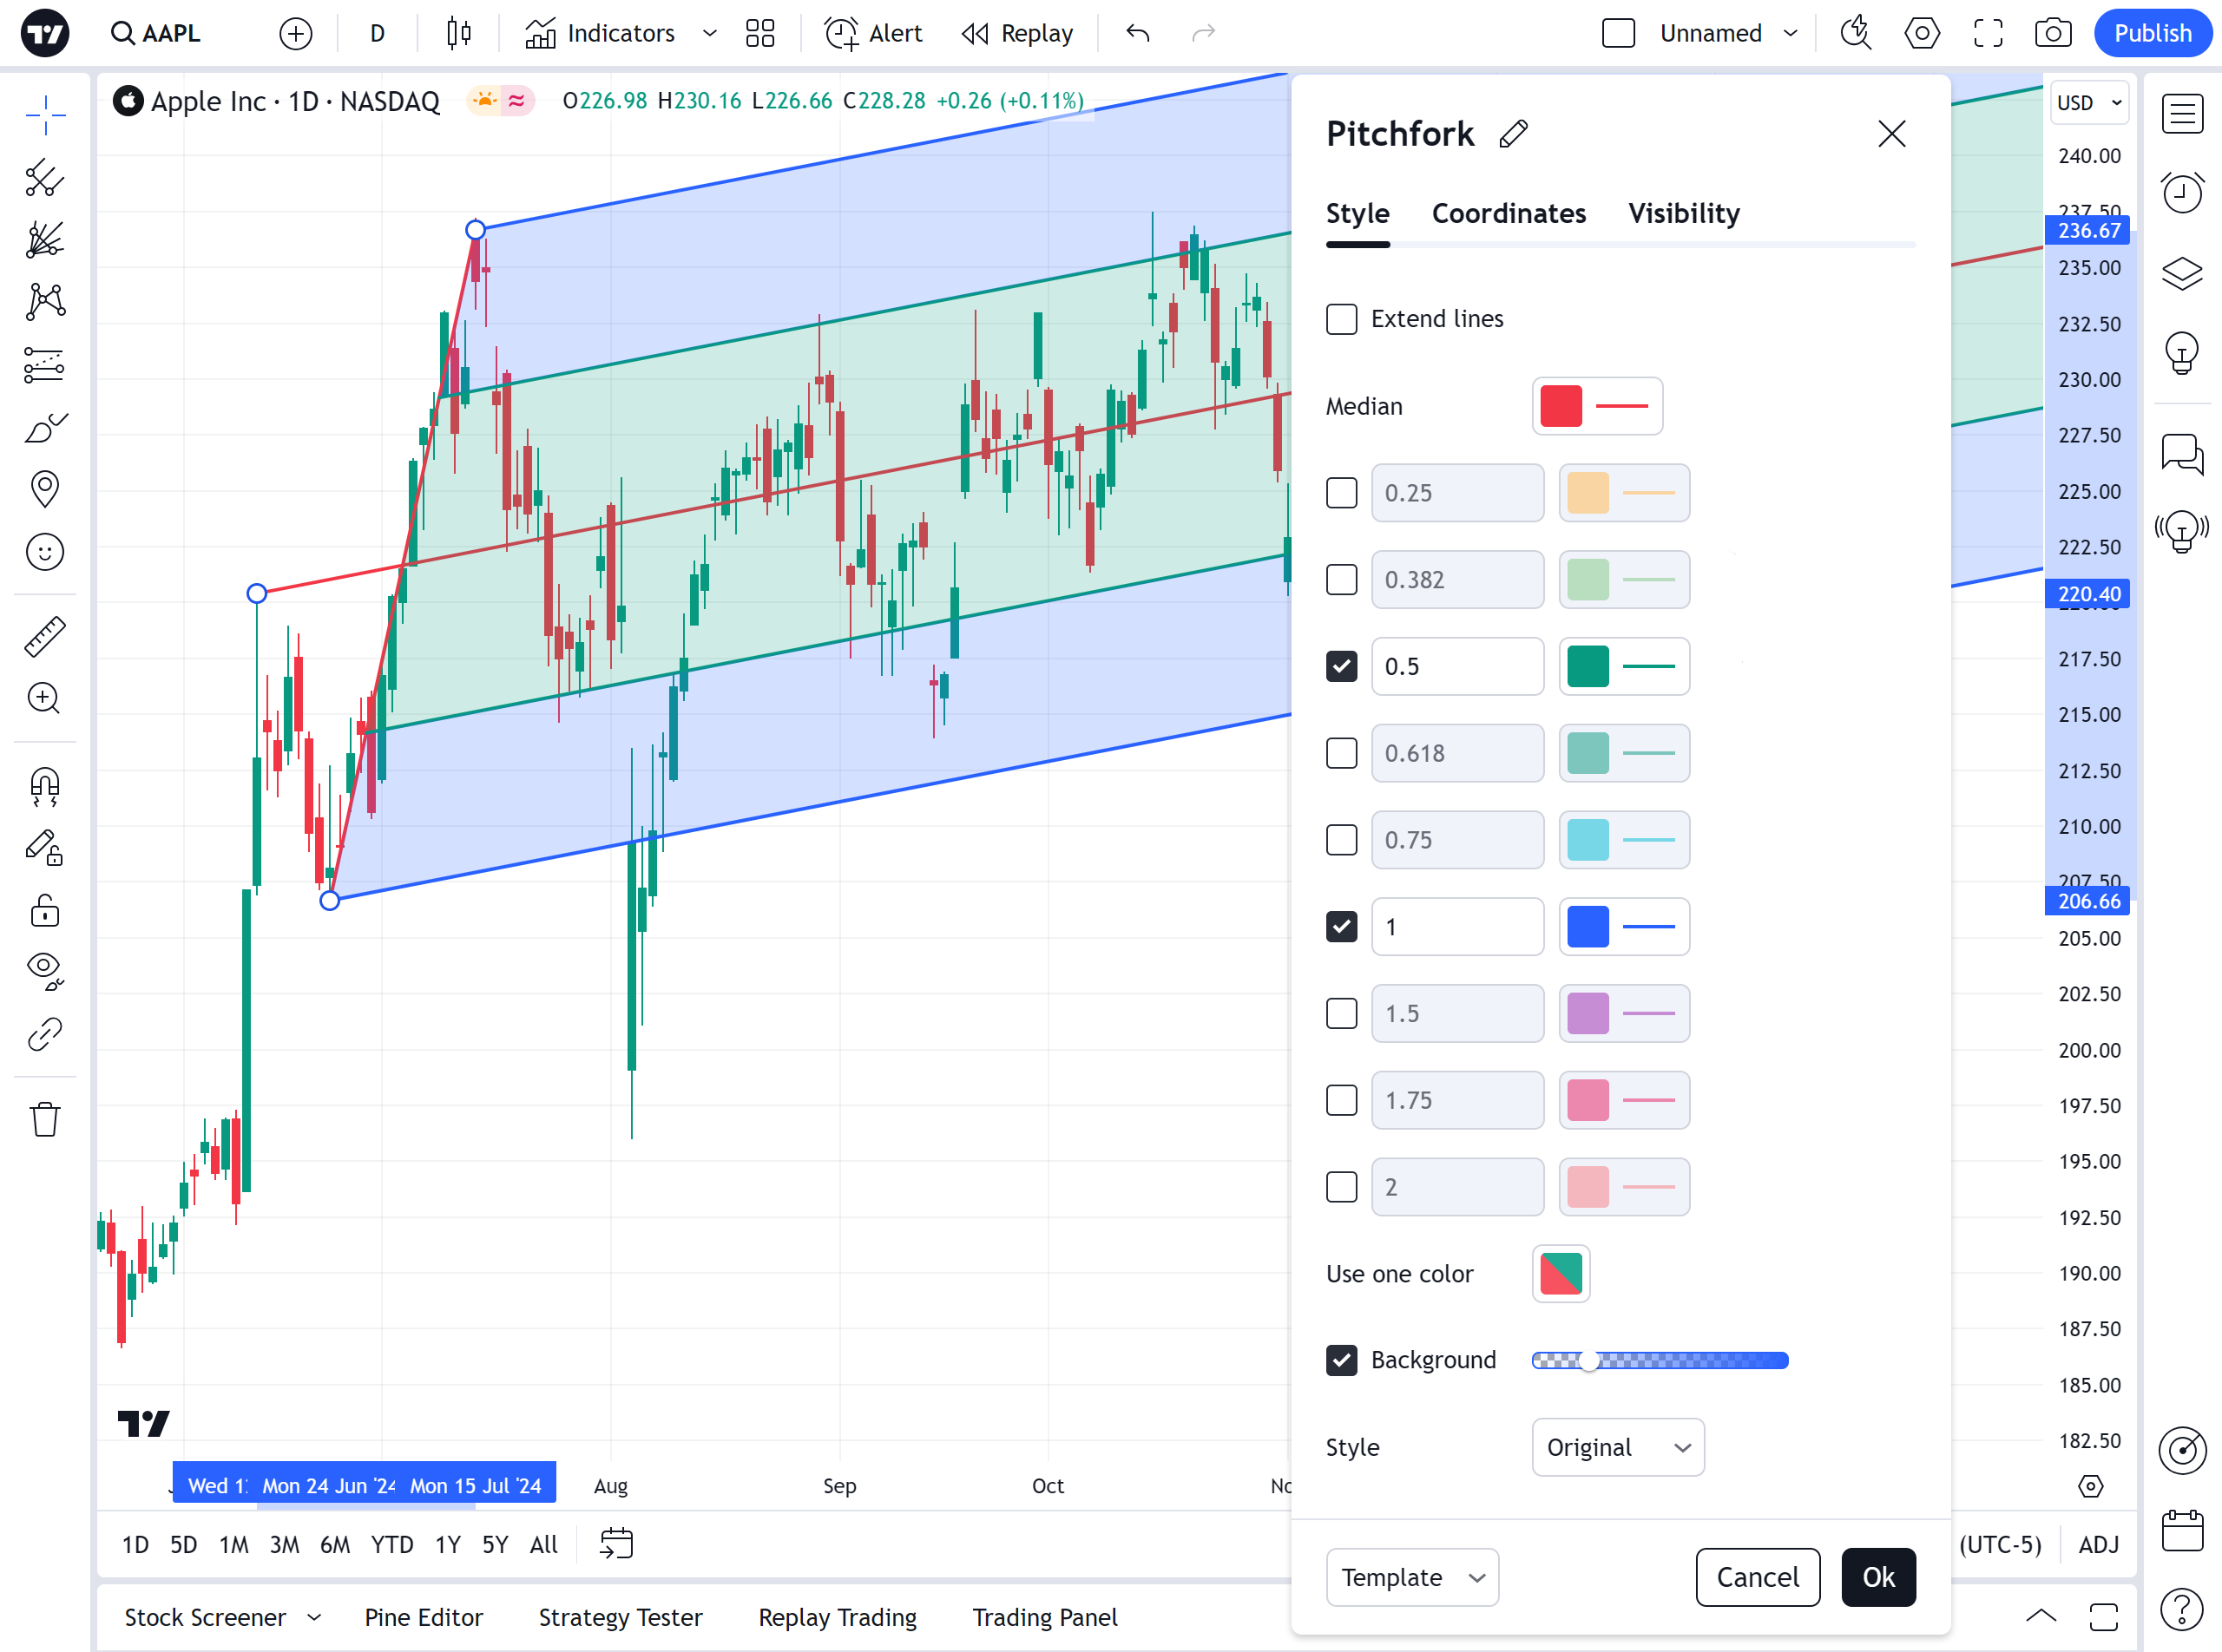The image size is (2222, 1652).
Task: Open the Go to date calendar icon
Action: (x=615, y=1544)
